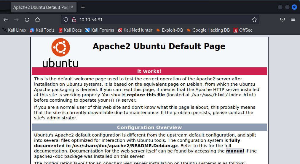
Task: Click the /usr/share/doc/apache2/README.Debian.gz text
Action: (x=125, y=146)
